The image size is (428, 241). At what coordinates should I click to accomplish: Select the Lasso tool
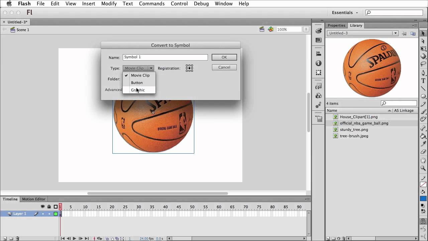pyautogui.click(x=423, y=64)
